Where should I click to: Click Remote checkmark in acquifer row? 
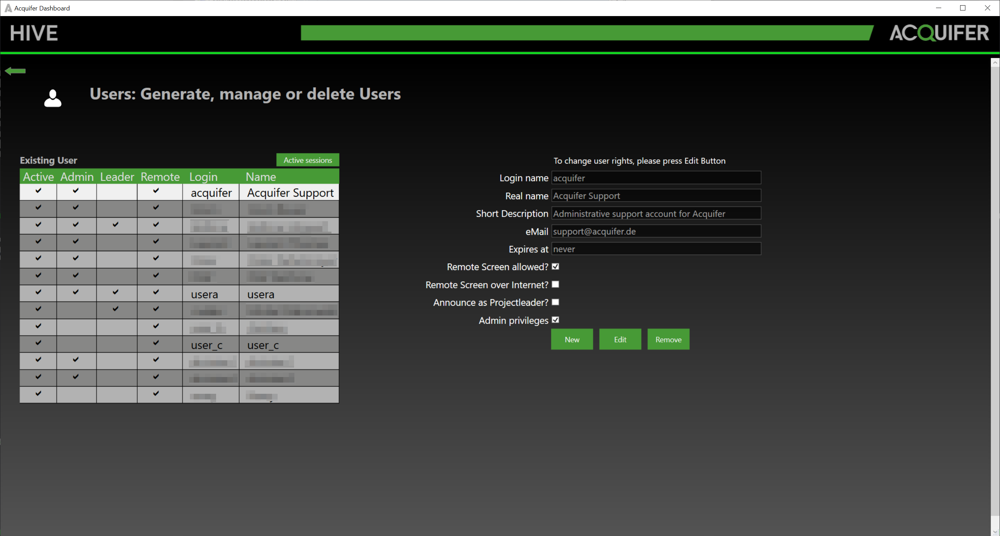click(x=156, y=190)
